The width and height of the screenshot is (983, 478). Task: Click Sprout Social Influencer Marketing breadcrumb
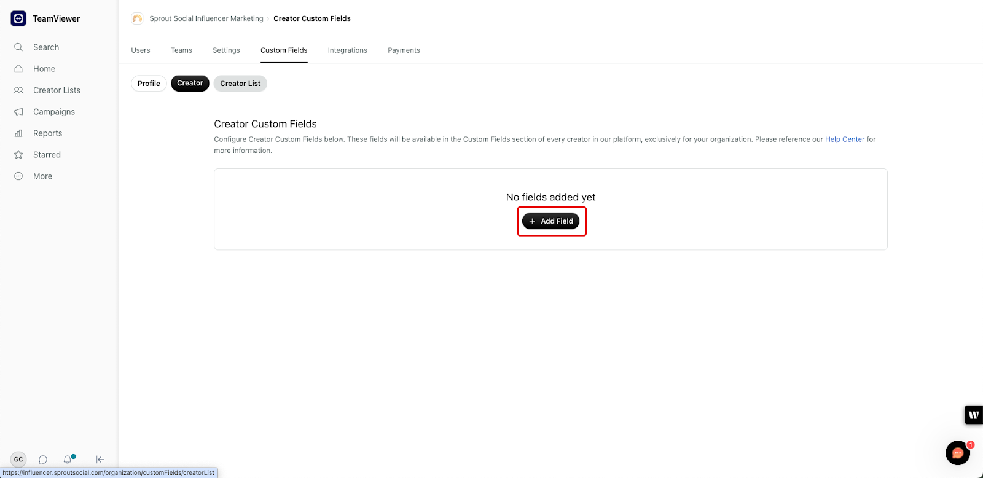click(x=206, y=18)
